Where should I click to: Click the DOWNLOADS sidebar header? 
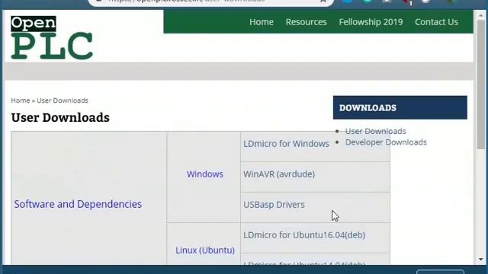coord(400,107)
